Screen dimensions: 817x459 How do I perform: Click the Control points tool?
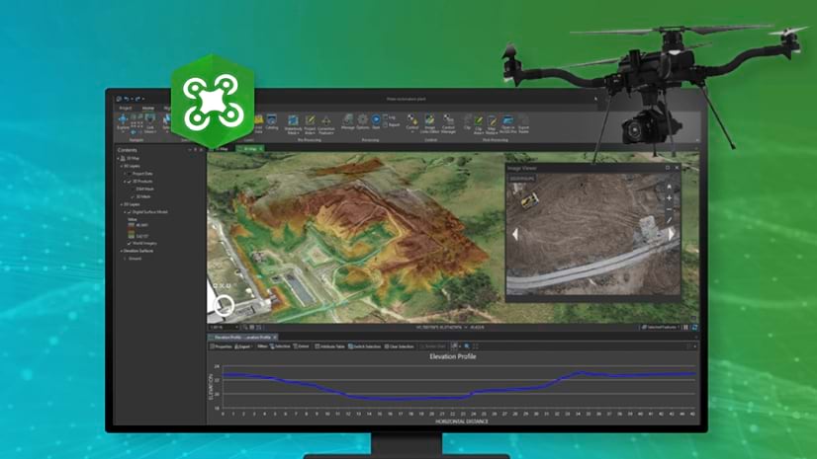point(412,122)
